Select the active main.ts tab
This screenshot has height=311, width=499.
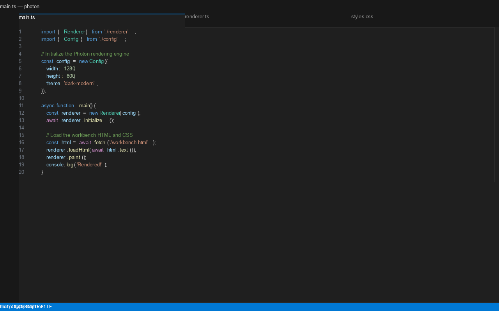pyautogui.click(x=27, y=17)
